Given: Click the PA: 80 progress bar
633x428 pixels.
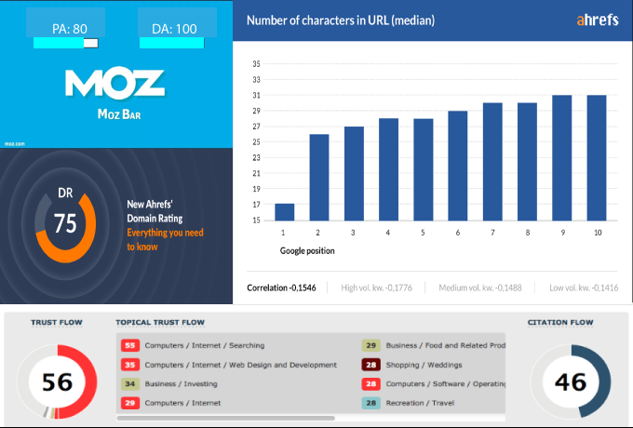Looking at the screenshot, I should pos(65,43).
